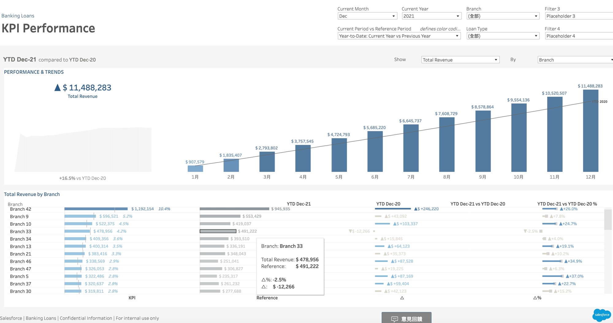Click the Branch 42 row label
The height and width of the screenshot is (323, 613).
[x=21, y=209]
